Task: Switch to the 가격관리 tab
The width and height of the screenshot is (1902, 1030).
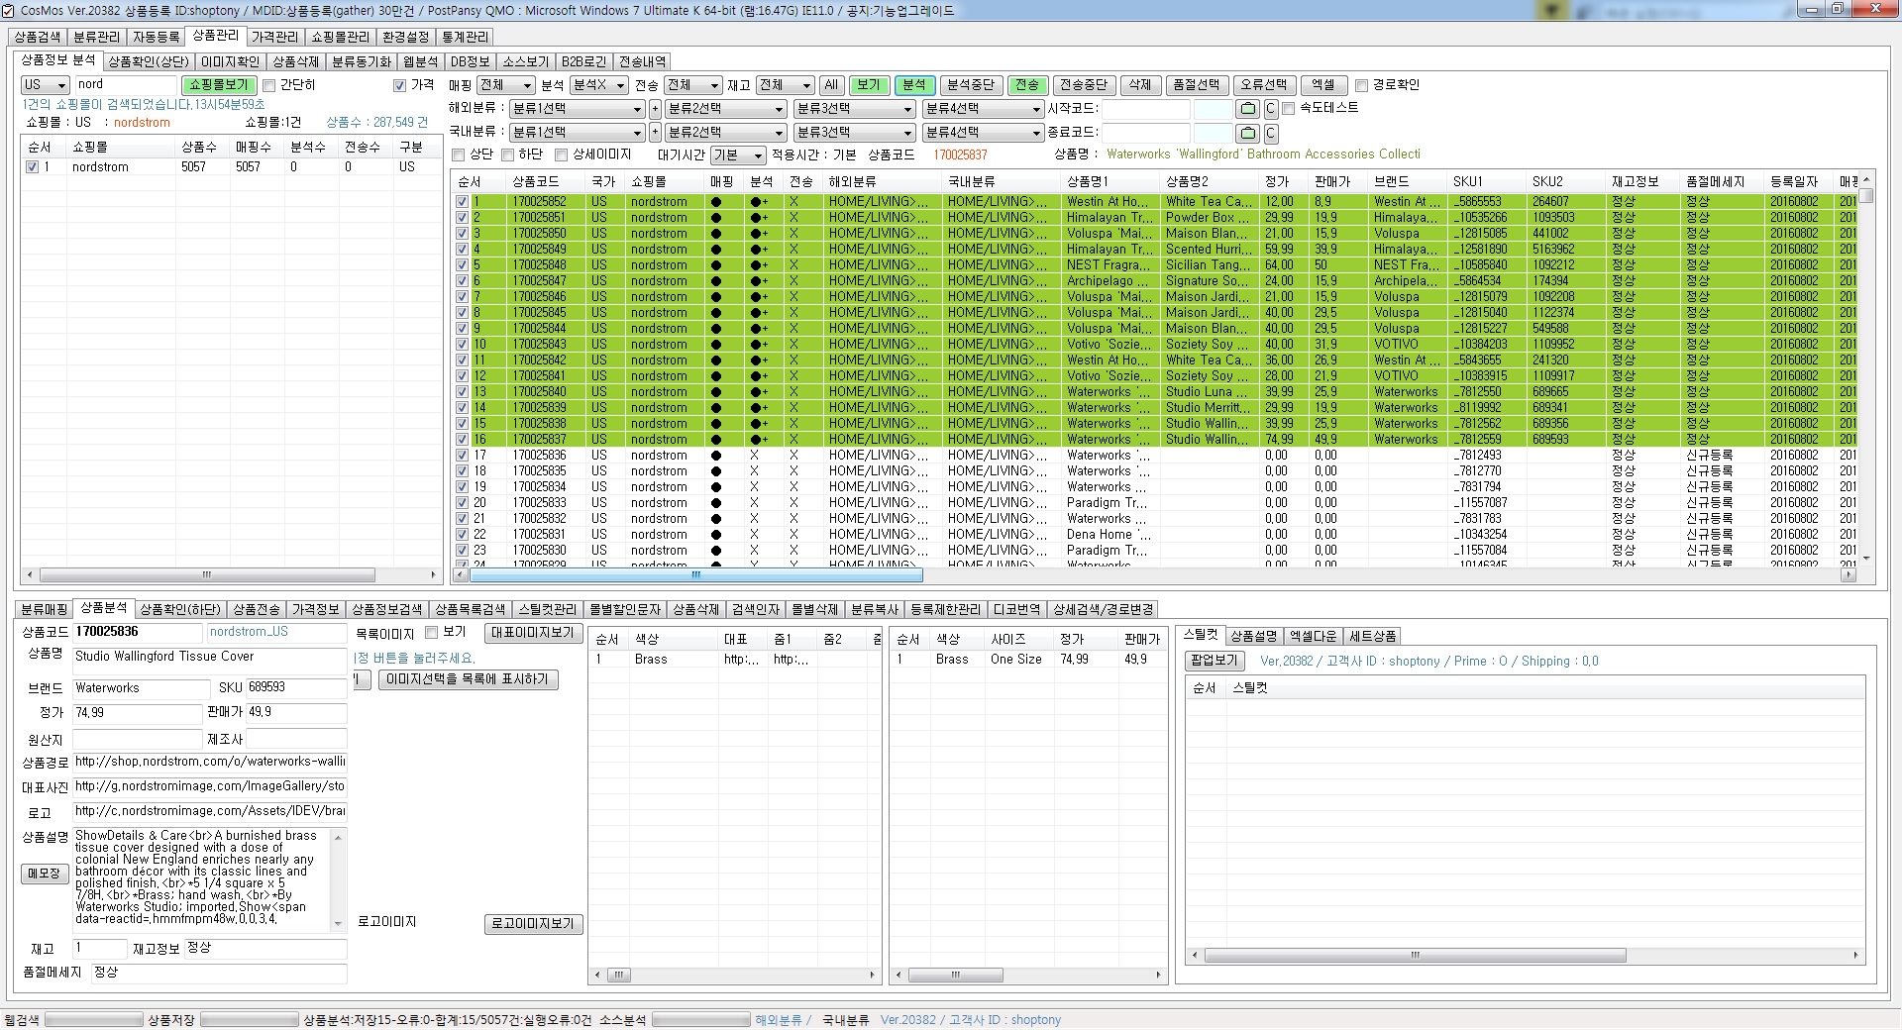Action: click(274, 37)
